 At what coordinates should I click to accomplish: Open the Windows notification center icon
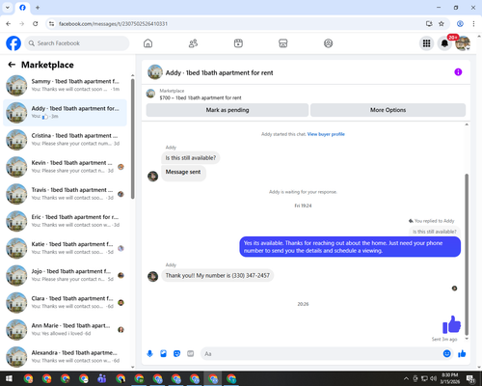click(470, 378)
